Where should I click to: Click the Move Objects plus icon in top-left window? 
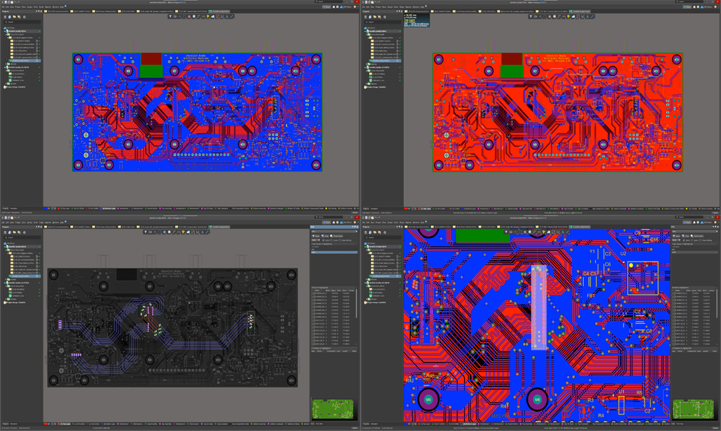pyautogui.click(x=180, y=17)
